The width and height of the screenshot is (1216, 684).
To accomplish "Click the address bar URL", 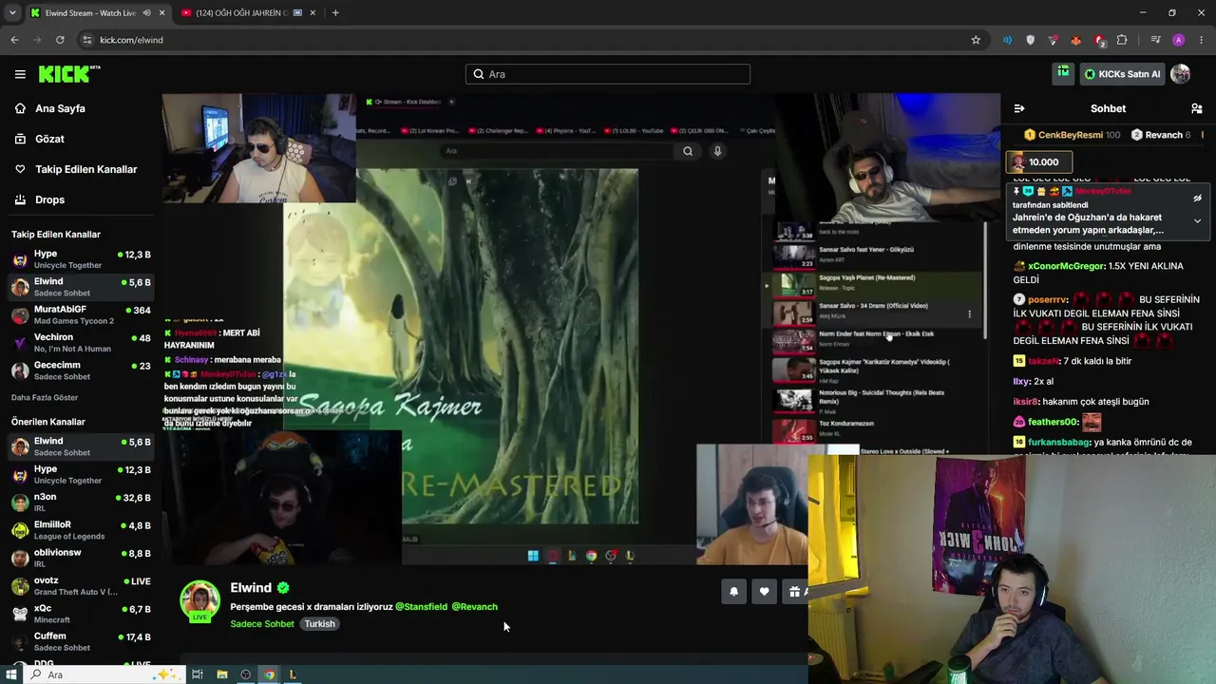I will [131, 40].
